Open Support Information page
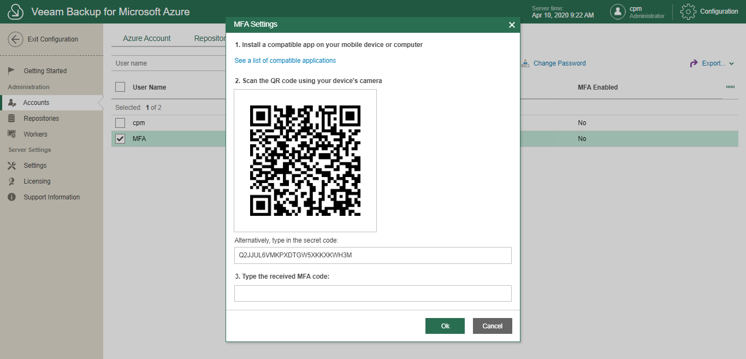Screen dimensions: 746x359 pyautogui.click(x=51, y=197)
